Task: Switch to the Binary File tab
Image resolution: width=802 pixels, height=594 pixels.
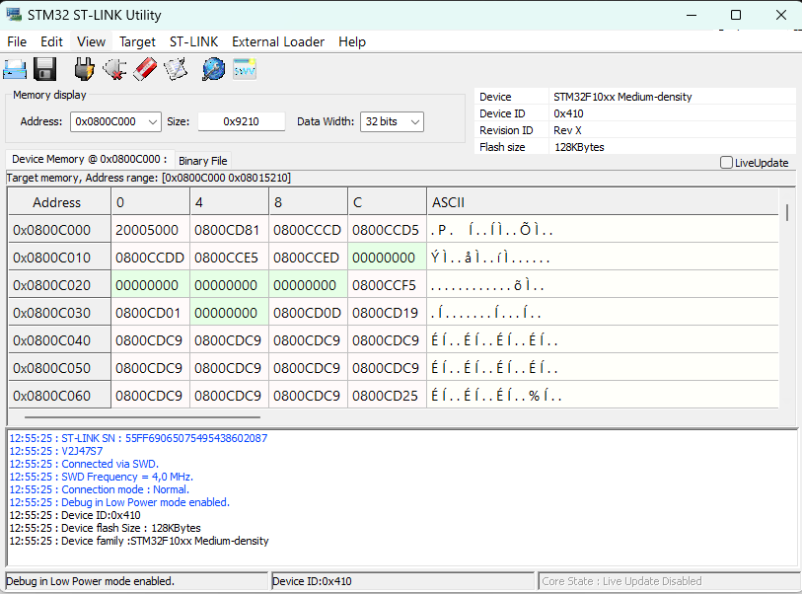Action: pos(203,161)
